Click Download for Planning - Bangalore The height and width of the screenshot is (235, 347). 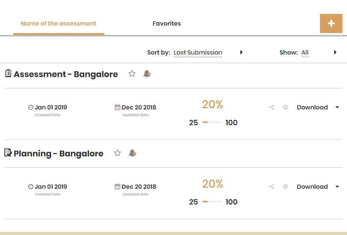coord(312,187)
